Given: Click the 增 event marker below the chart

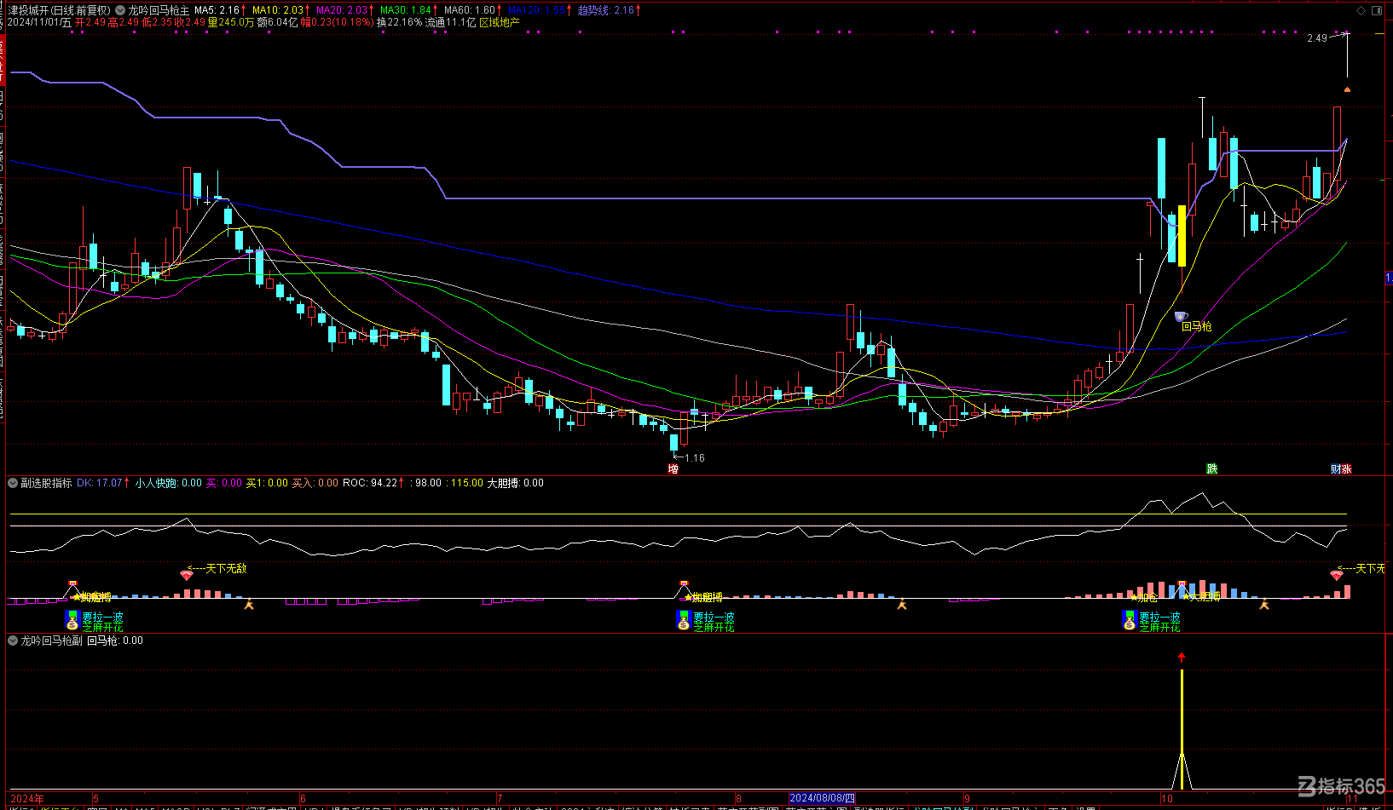Looking at the screenshot, I should point(673,469).
